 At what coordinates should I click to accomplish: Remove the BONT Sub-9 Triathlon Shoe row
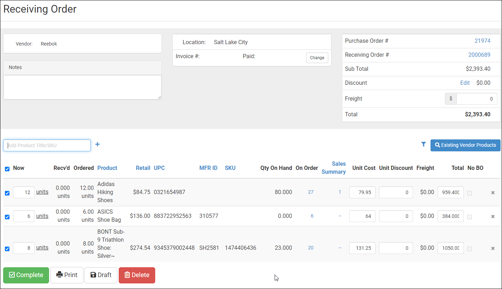point(493,248)
